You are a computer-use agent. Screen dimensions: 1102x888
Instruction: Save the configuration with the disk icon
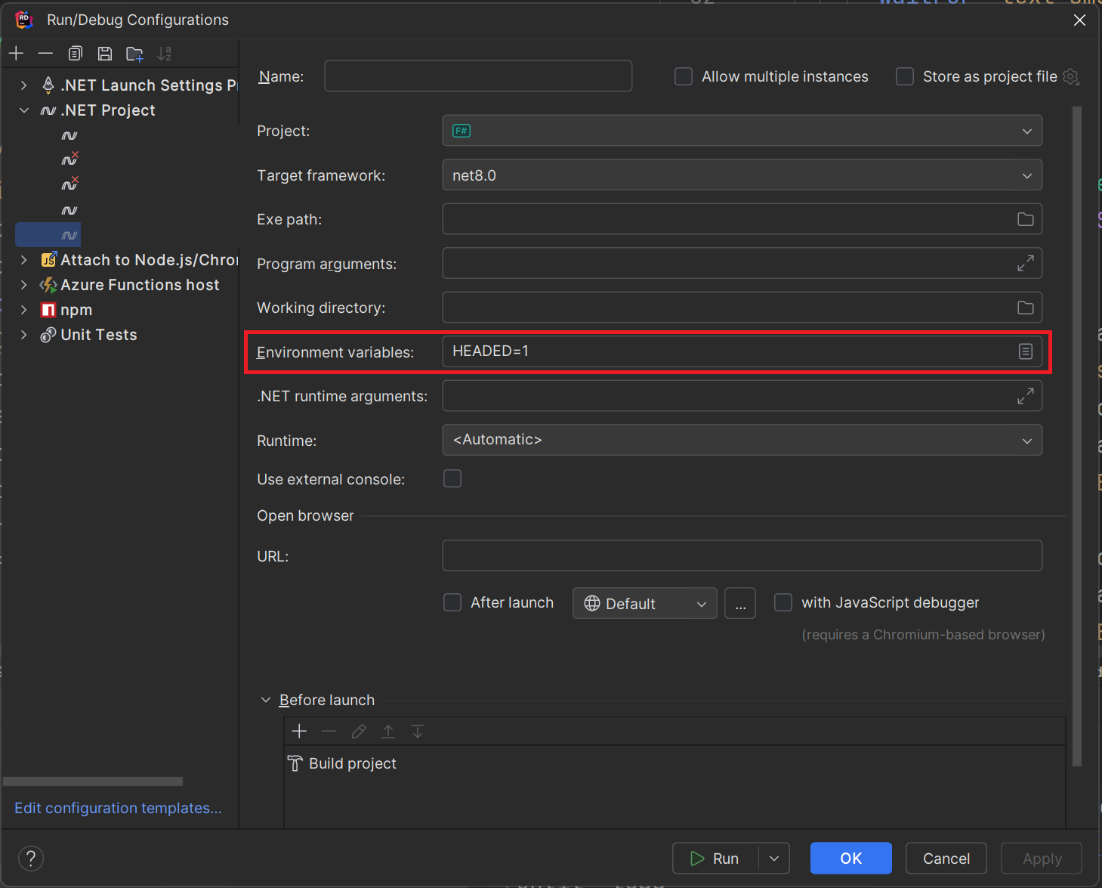click(105, 54)
